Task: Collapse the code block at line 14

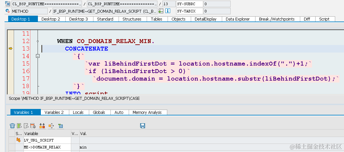Action: pos(38,56)
